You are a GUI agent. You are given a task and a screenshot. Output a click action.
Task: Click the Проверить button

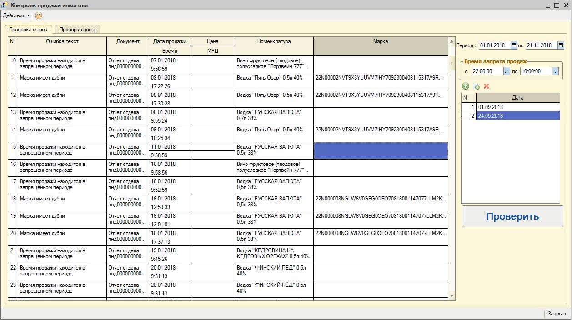coord(512,216)
